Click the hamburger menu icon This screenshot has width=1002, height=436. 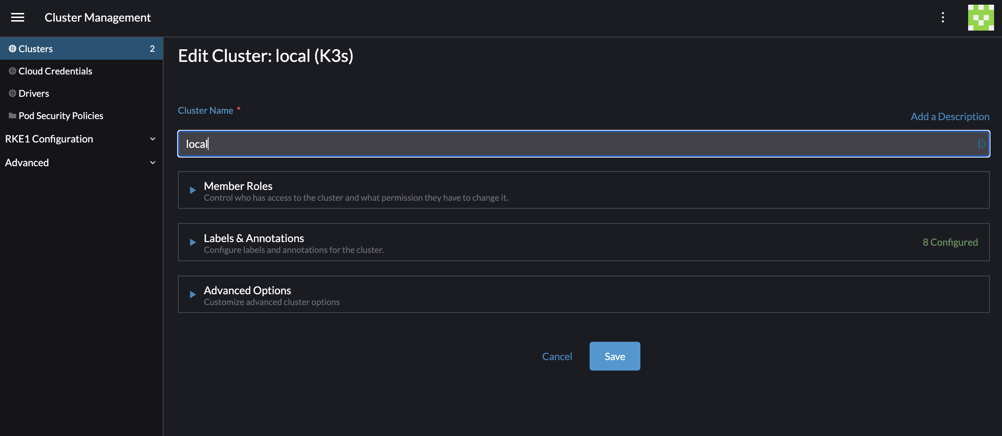click(x=17, y=17)
